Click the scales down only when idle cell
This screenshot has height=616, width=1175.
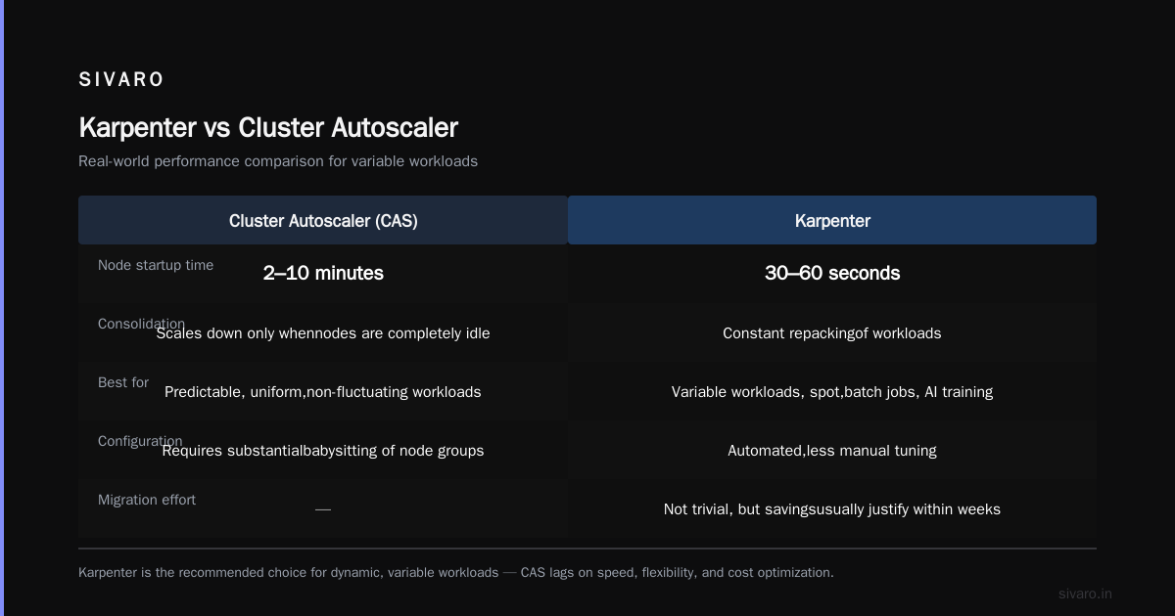tap(323, 333)
